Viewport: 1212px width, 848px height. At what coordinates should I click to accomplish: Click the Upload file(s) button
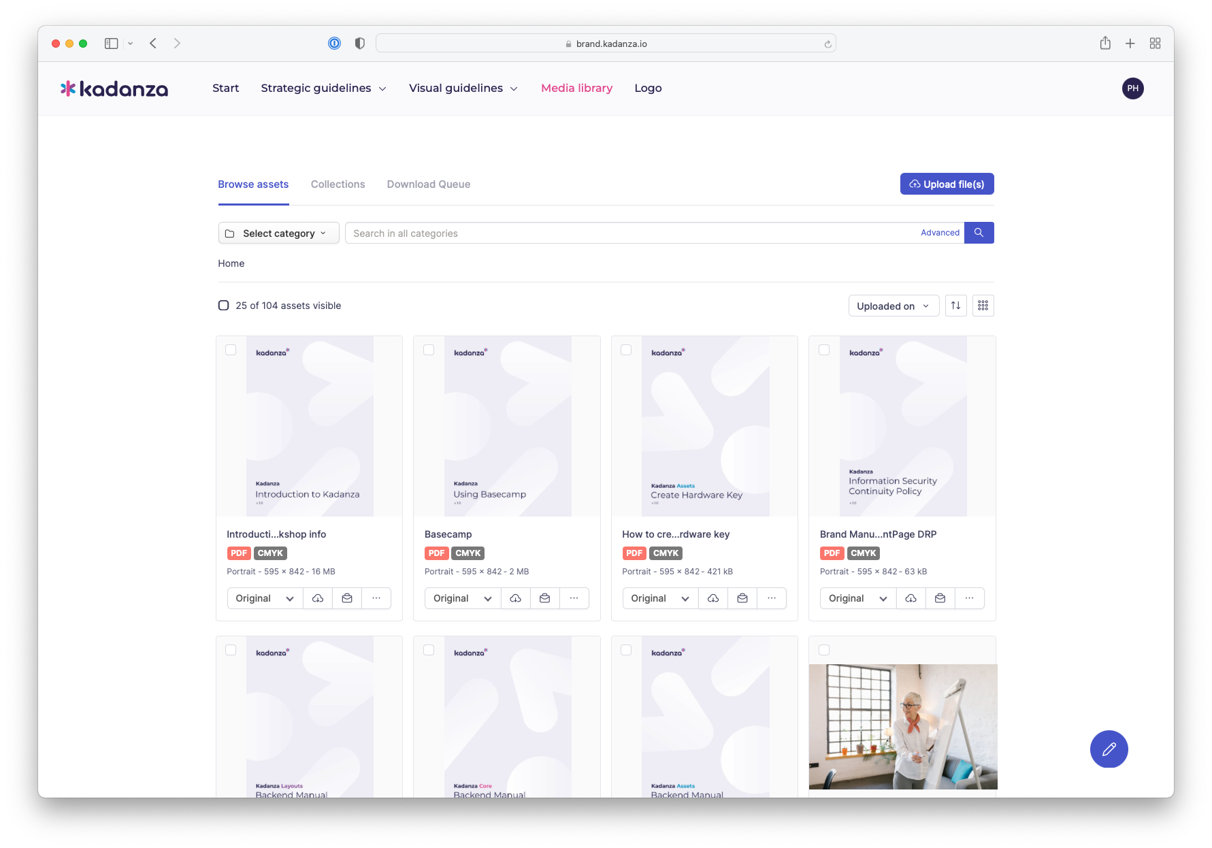point(947,184)
